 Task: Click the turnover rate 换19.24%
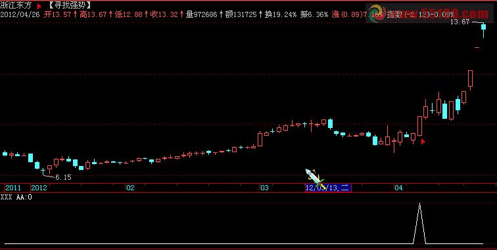(281, 14)
